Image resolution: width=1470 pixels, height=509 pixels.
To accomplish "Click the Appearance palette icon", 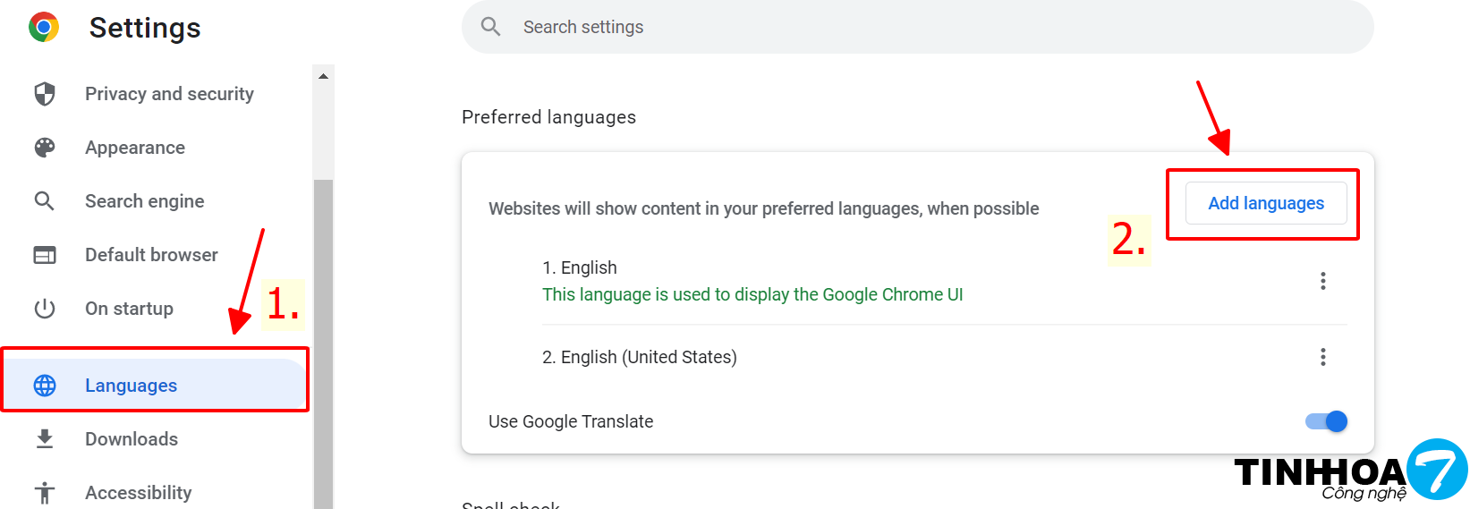I will (45, 148).
